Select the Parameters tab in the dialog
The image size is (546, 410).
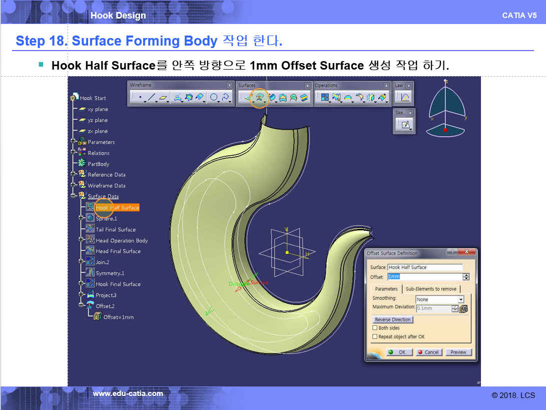click(x=387, y=289)
